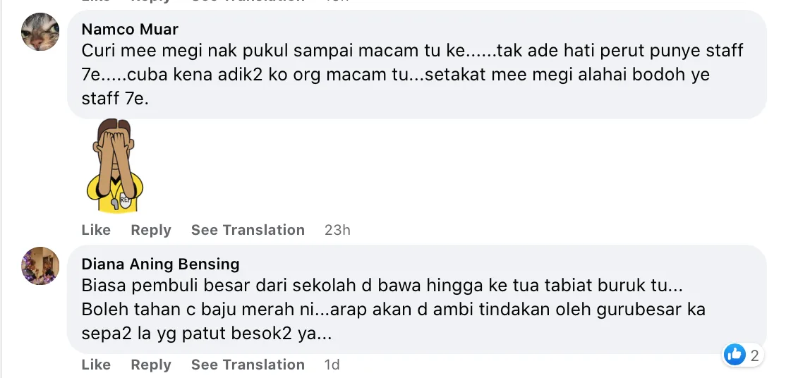The image size is (810, 378).
Task: Click Namco Muar's comment text about mee megi
Action: point(412,75)
